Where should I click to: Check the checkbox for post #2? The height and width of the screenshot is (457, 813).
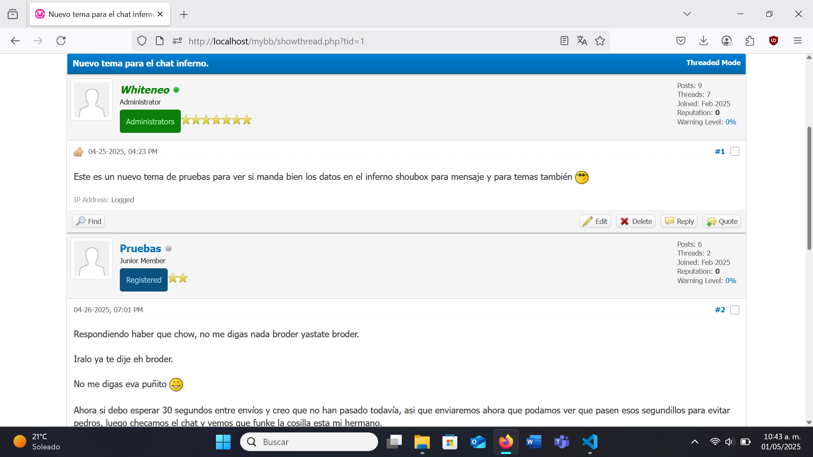(x=735, y=310)
